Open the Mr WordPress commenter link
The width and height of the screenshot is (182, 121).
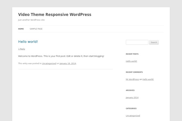(132, 79)
